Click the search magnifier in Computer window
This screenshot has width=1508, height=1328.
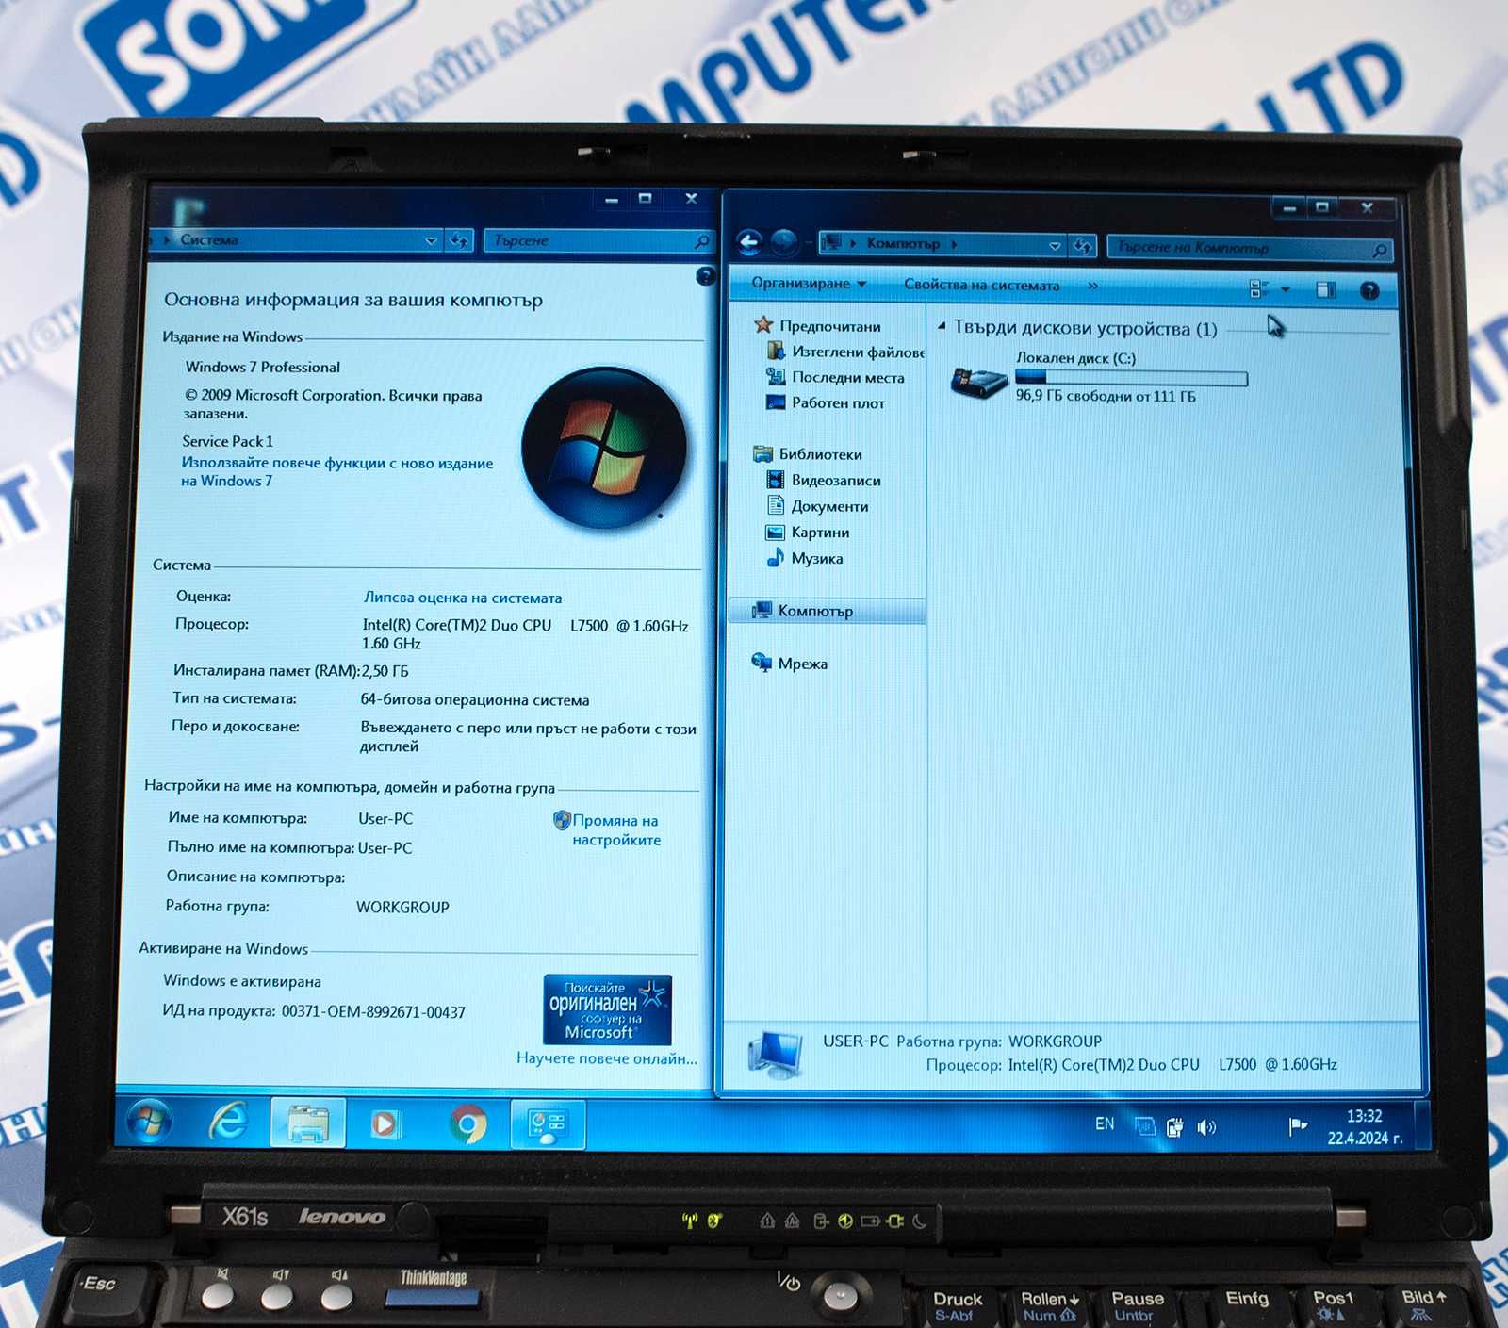1379,250
